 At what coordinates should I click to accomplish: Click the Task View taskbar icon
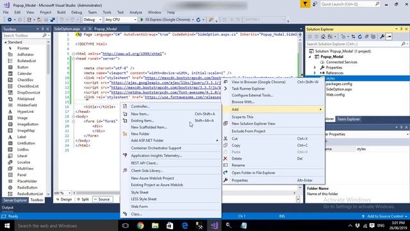pos(126,225)
